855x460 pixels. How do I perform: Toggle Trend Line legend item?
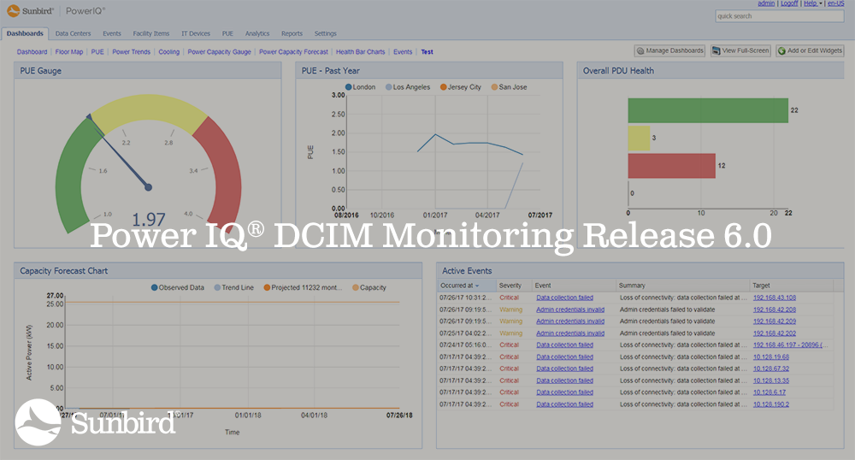(233, 288)
